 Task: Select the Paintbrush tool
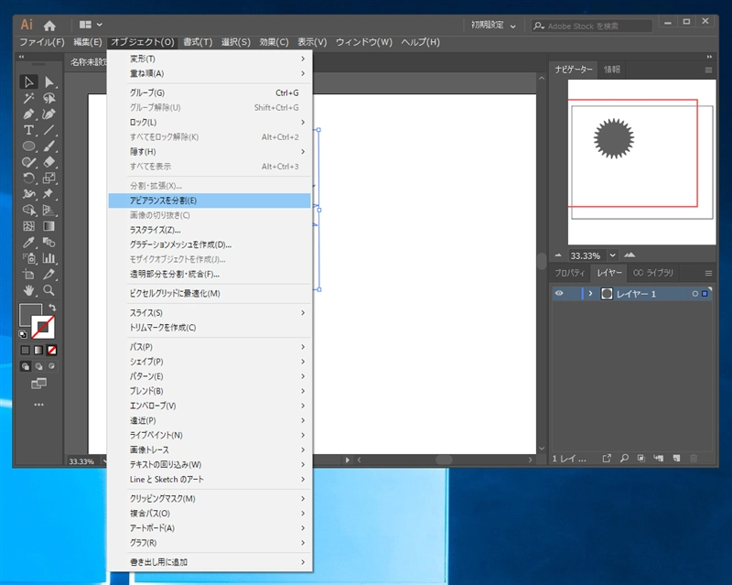49,146
